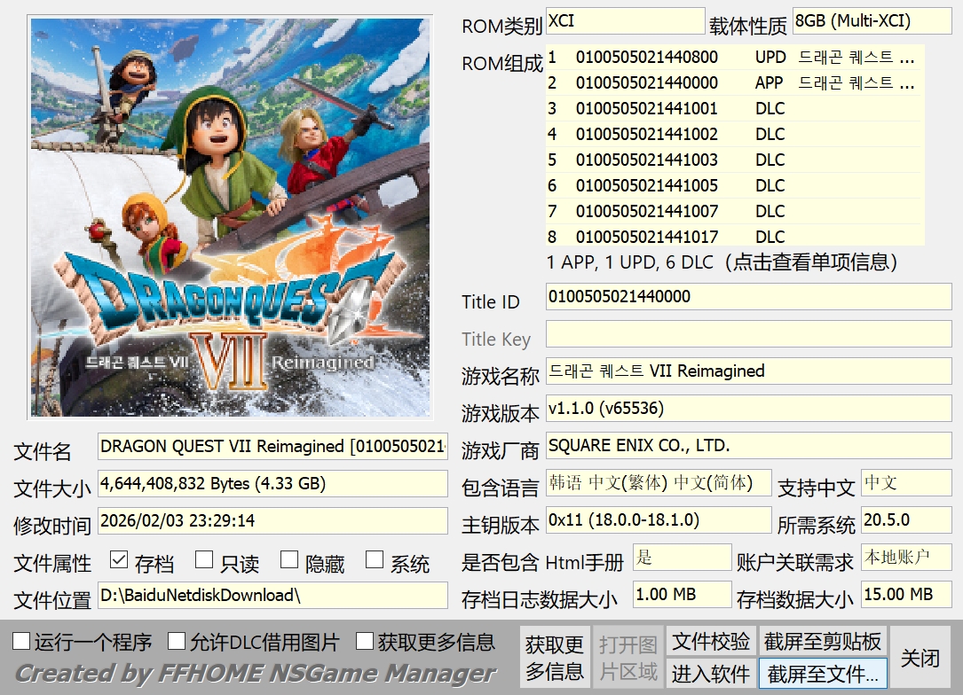Tick the 只读 read-only checkbox
963x695 pixels.
coord(204,560)
